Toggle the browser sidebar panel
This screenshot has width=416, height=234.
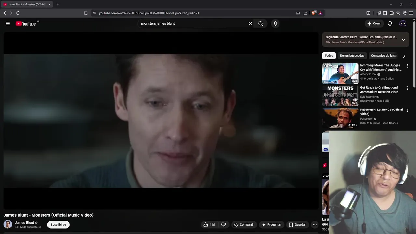(x=385, y=13)
